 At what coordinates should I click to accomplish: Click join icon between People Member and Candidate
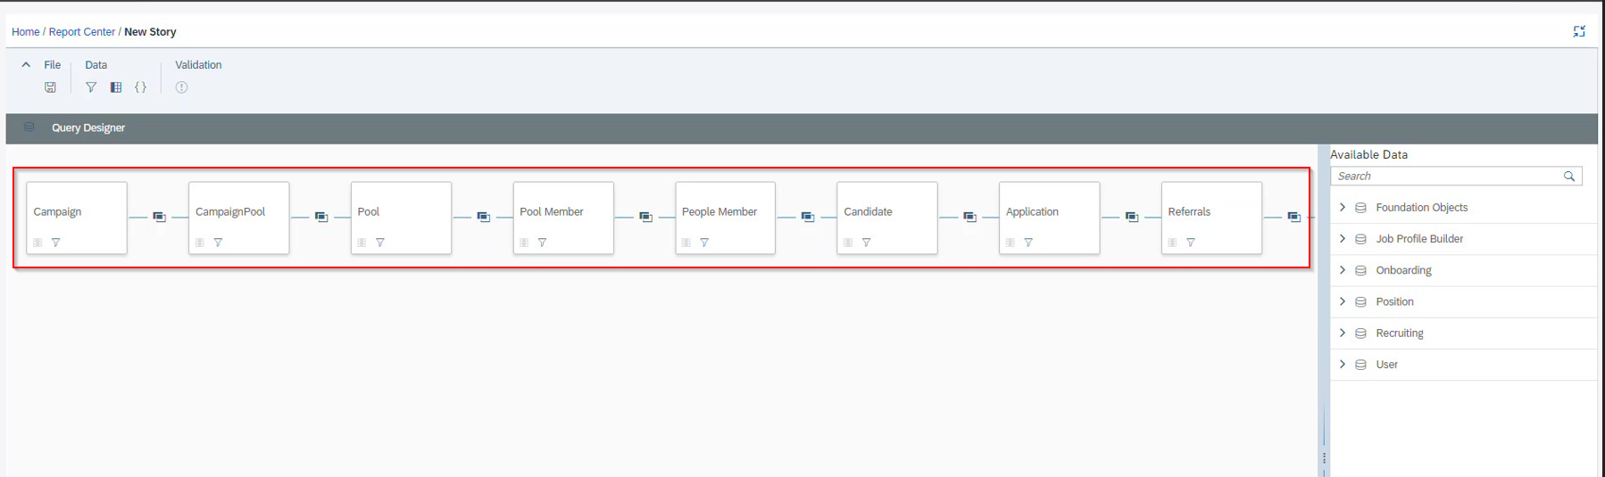pos(808,217)
